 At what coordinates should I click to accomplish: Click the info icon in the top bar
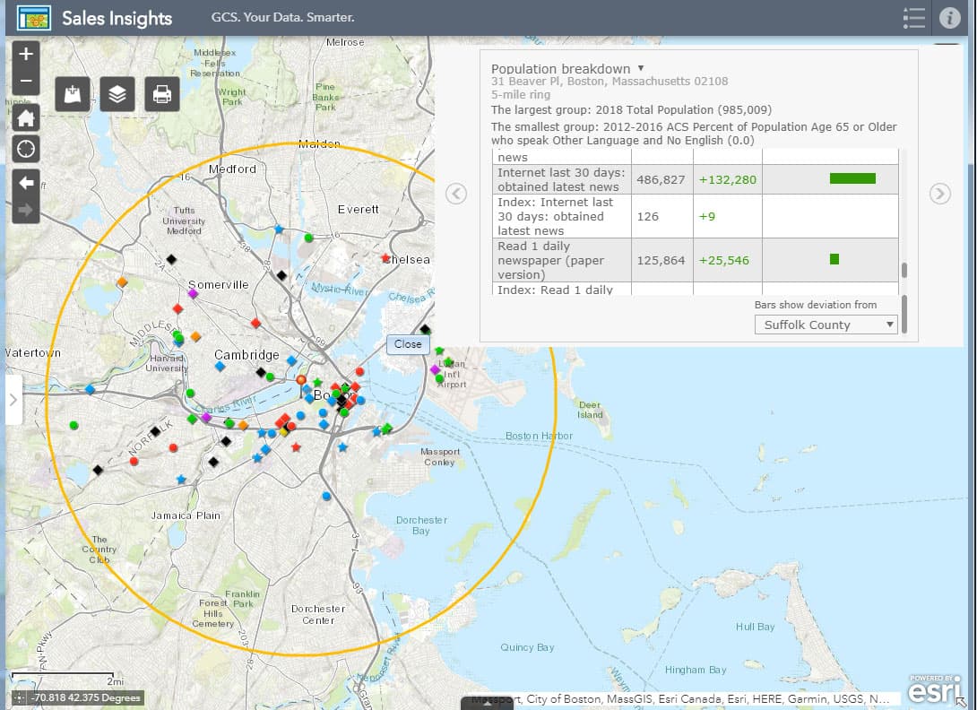(950, 18)
